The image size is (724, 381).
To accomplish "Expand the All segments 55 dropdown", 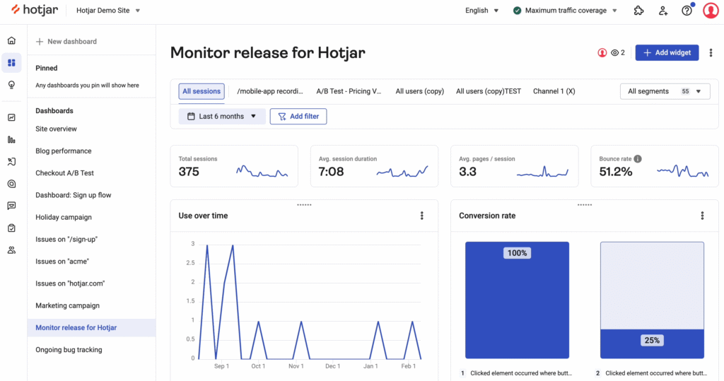I will pos(665,91).
